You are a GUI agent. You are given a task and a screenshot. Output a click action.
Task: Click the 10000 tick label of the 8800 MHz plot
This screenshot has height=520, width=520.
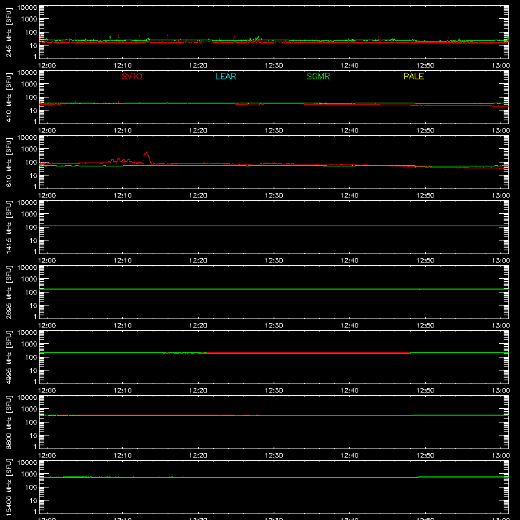[x=27, y=398]
